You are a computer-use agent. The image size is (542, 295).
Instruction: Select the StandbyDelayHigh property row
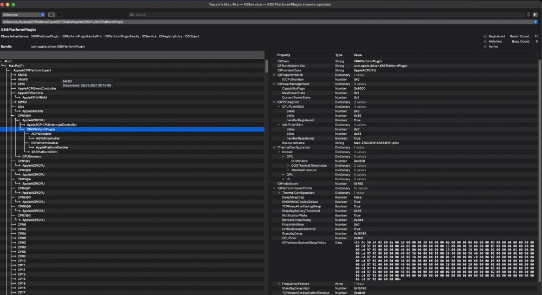click(405, 288)
